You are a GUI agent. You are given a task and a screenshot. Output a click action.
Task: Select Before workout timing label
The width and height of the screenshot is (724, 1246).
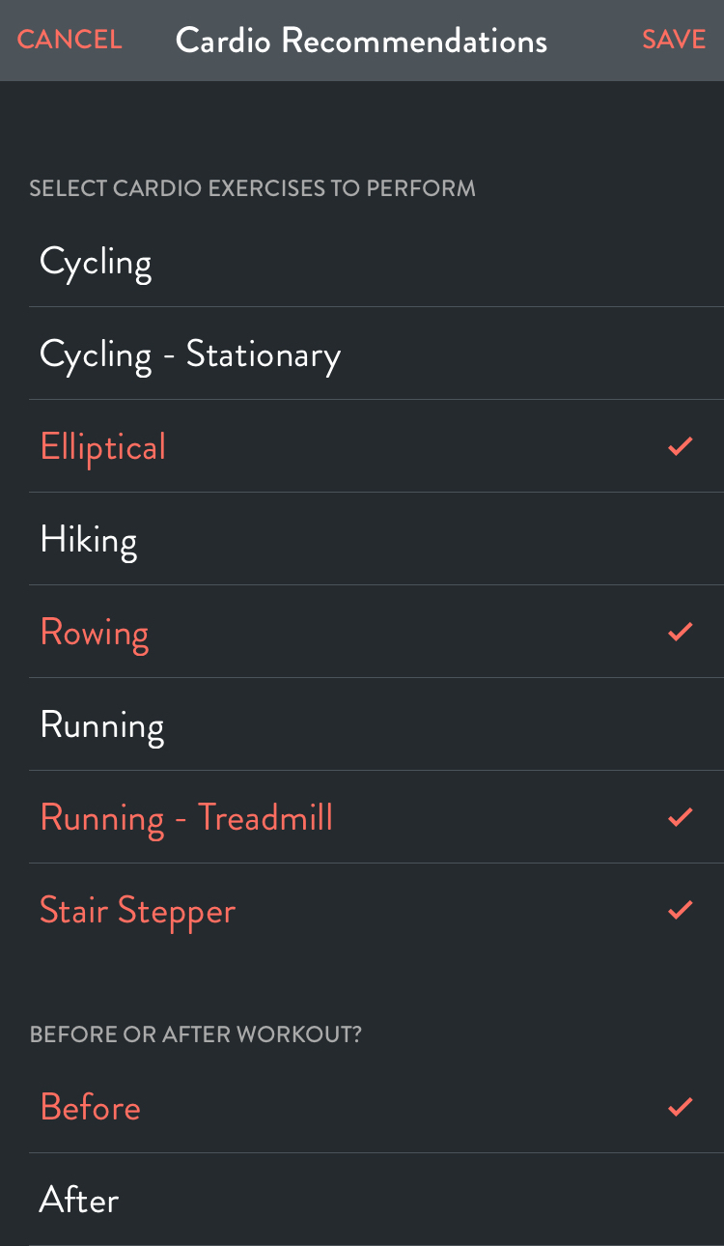coord(91,1108)
